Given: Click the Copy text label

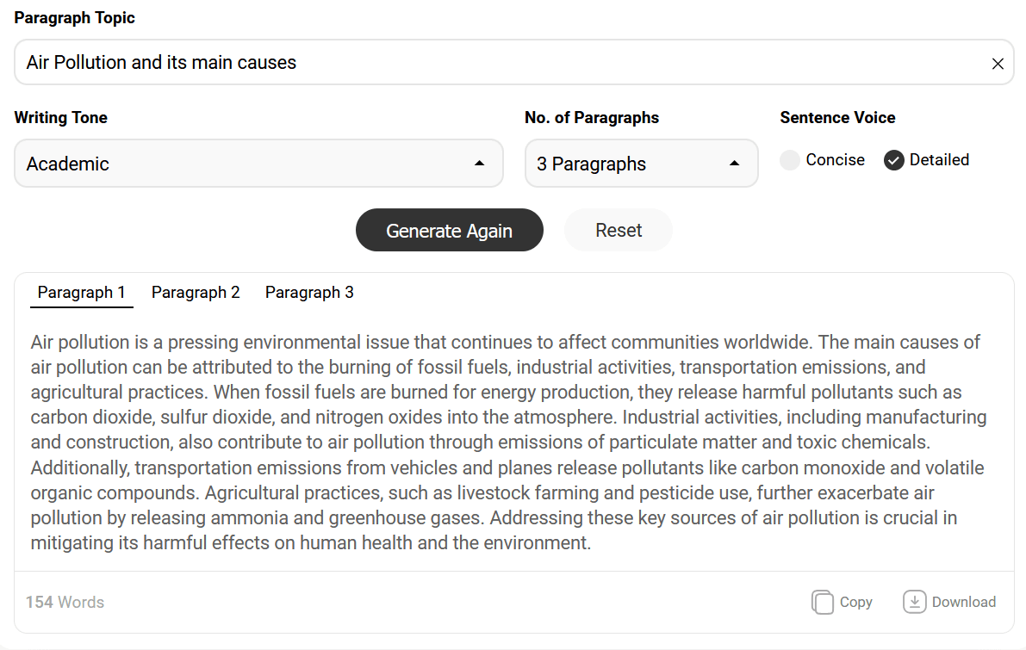Looking at the screenshot, I should pos(856,602).
